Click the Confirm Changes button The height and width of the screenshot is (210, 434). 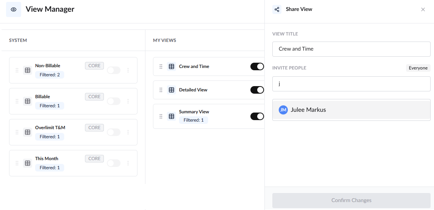352,200
